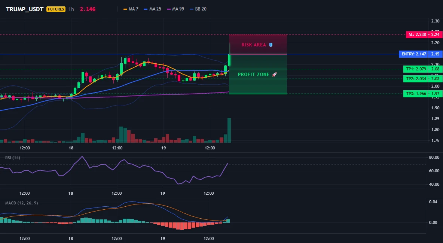Open the TRUMP_USDT symbol name
Screen dimensions: 443x243
pyautogui.click(x=25, y=9)
